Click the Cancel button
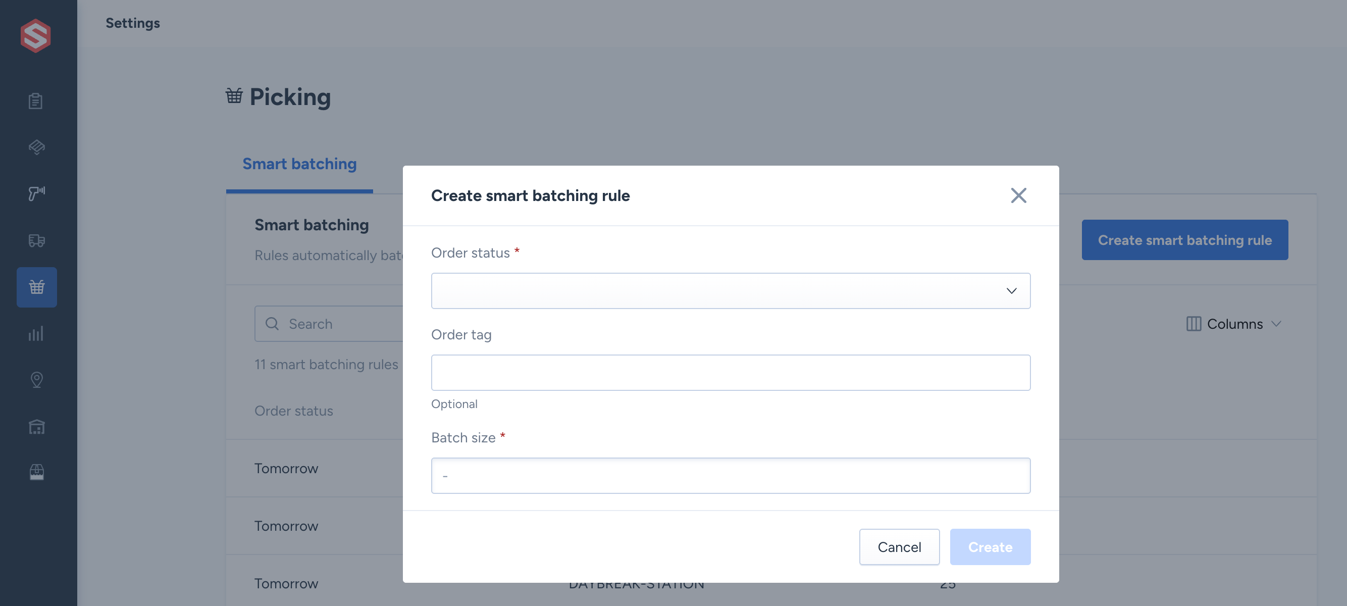1347x606 pixels. click(x=899, y=547)
